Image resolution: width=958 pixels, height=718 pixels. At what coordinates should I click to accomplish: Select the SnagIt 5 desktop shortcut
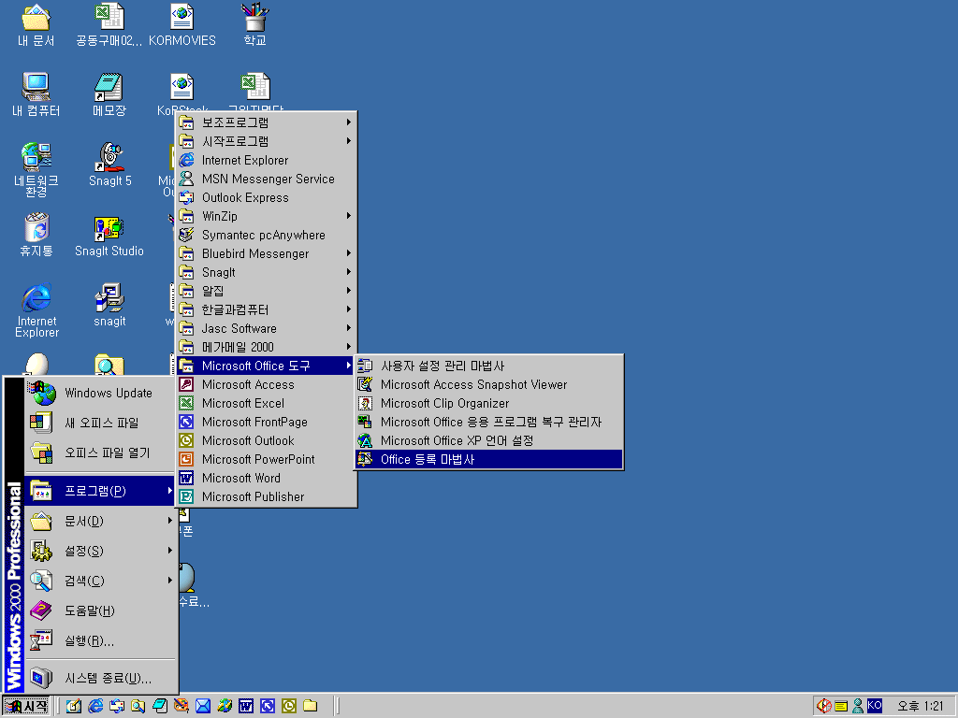pyautogui.click(x=109, y=165)
